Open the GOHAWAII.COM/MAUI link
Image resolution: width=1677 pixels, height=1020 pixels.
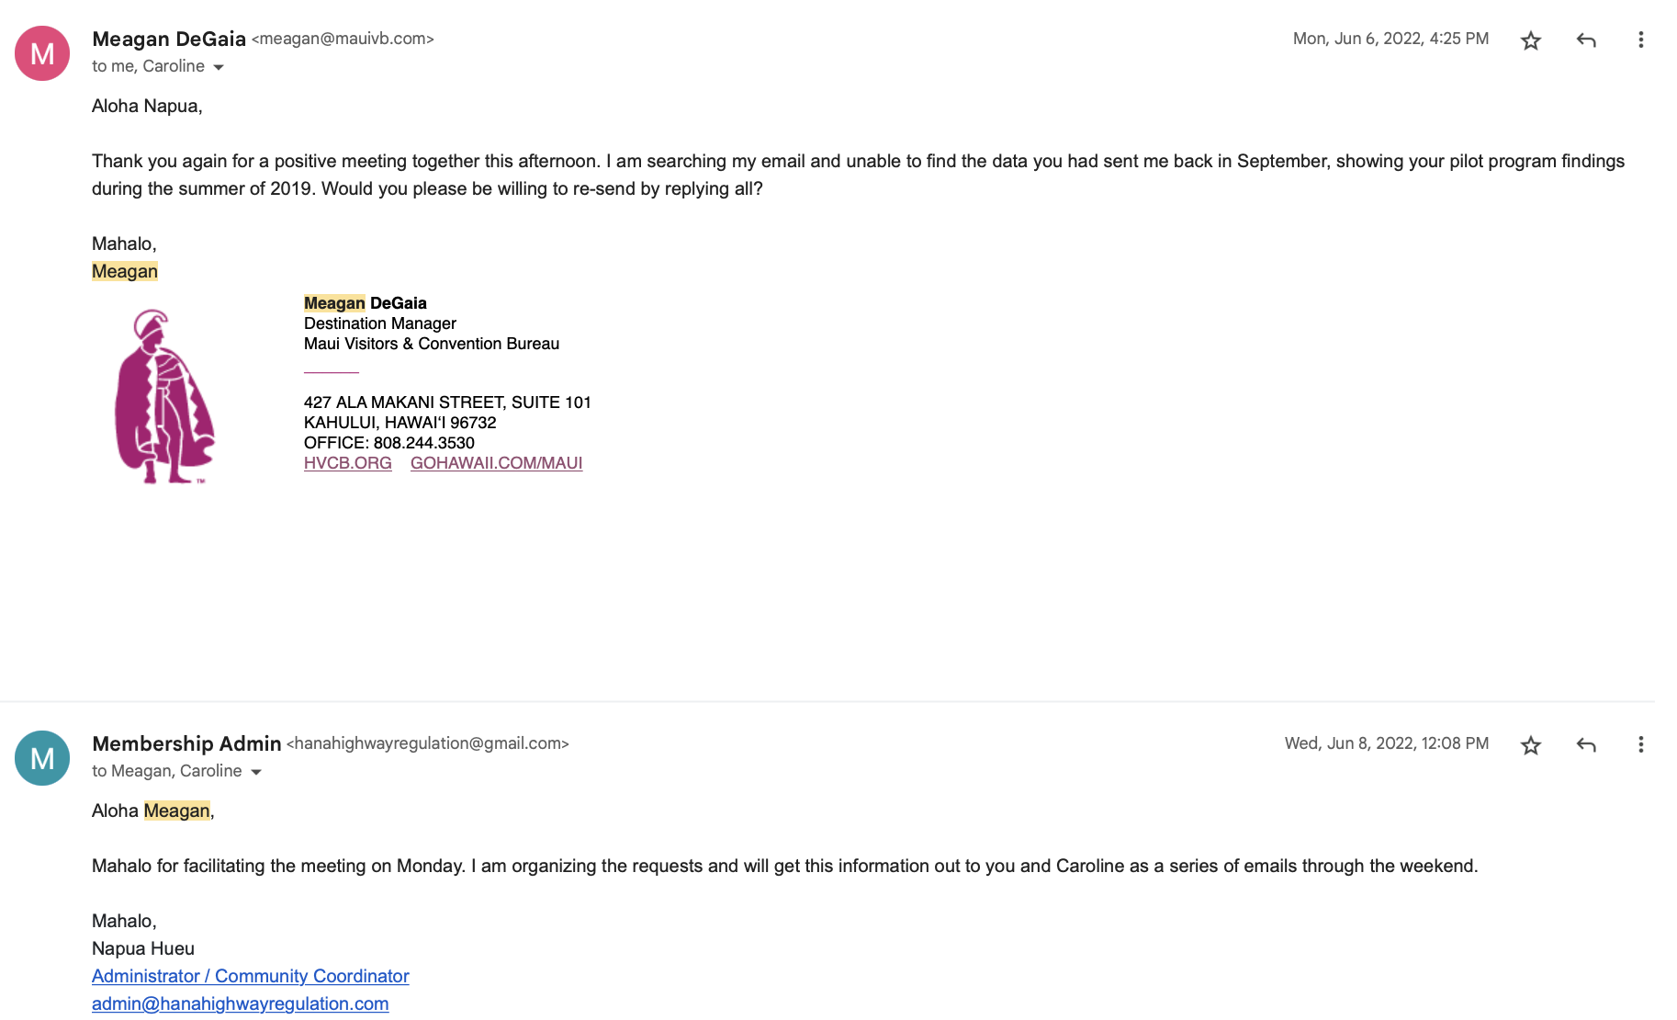click(x=496, y=463)
